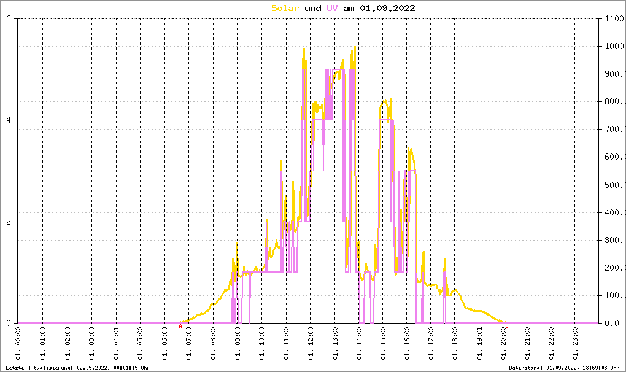Screen dimensions: 626x372
Task: Click the right axis label '700.0'
Action: point(615,130)
